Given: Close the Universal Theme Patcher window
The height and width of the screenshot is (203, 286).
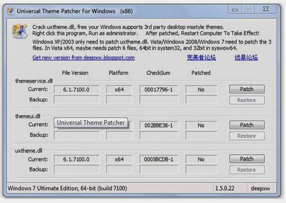Looking at the screenshot, I should point(266,9).
